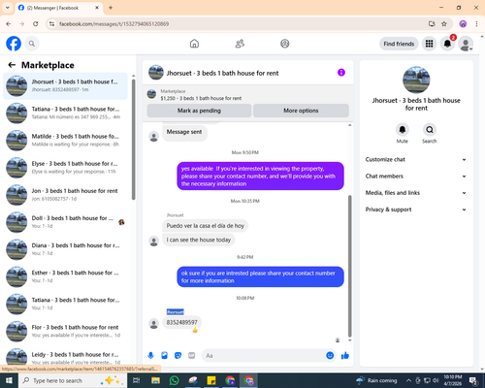485x388 pixels.
Task: Open Friends icon in top navigation
Action: pos(240,44)
